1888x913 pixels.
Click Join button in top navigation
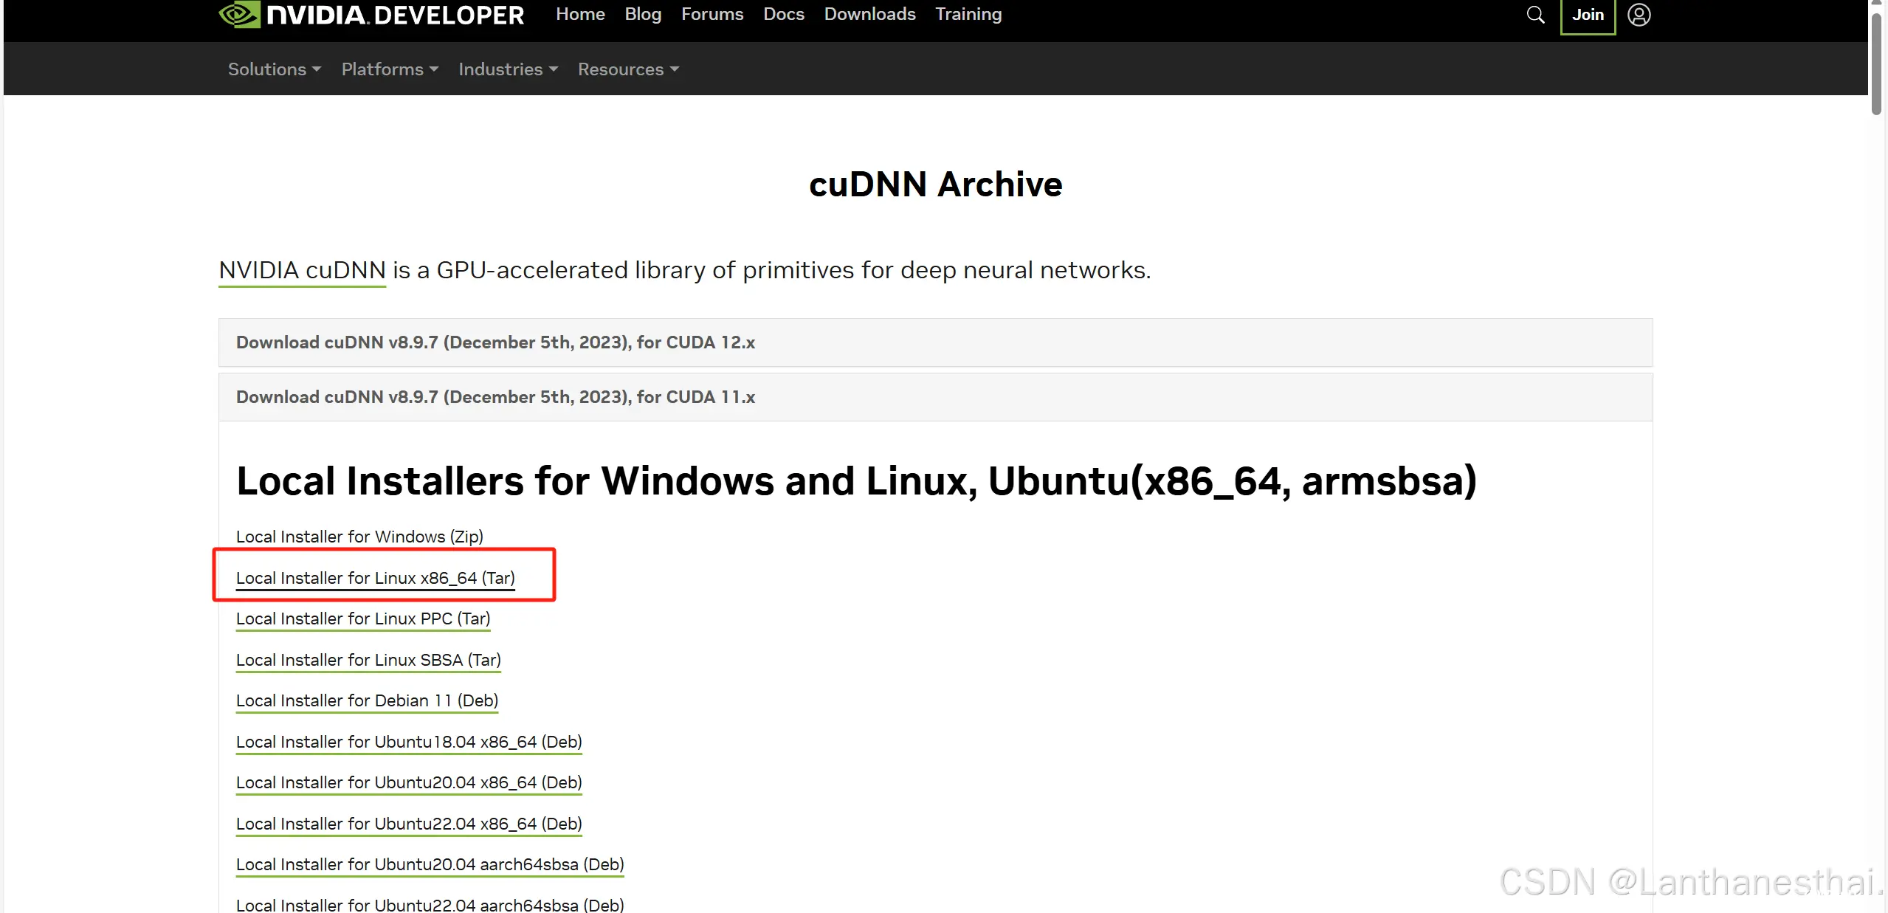(x=1588, y=13)
